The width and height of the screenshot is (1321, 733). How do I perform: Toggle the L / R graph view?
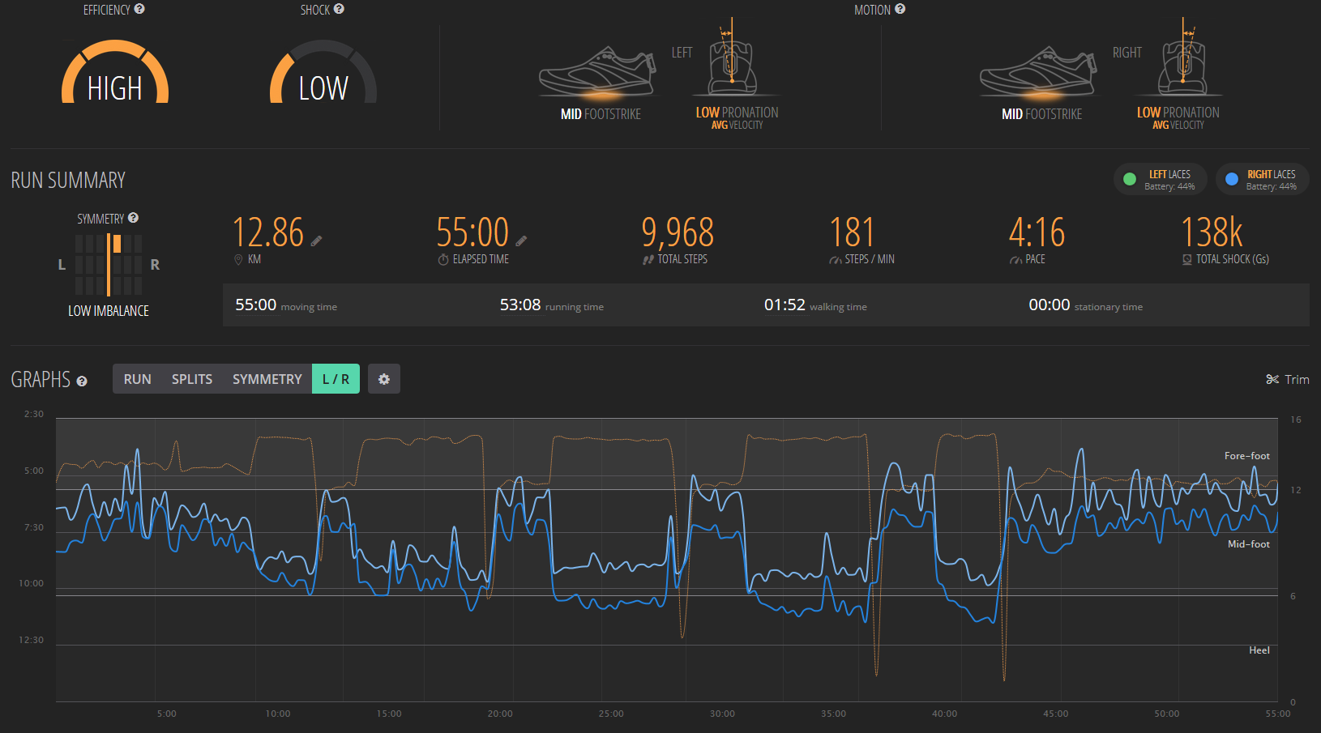336,379
